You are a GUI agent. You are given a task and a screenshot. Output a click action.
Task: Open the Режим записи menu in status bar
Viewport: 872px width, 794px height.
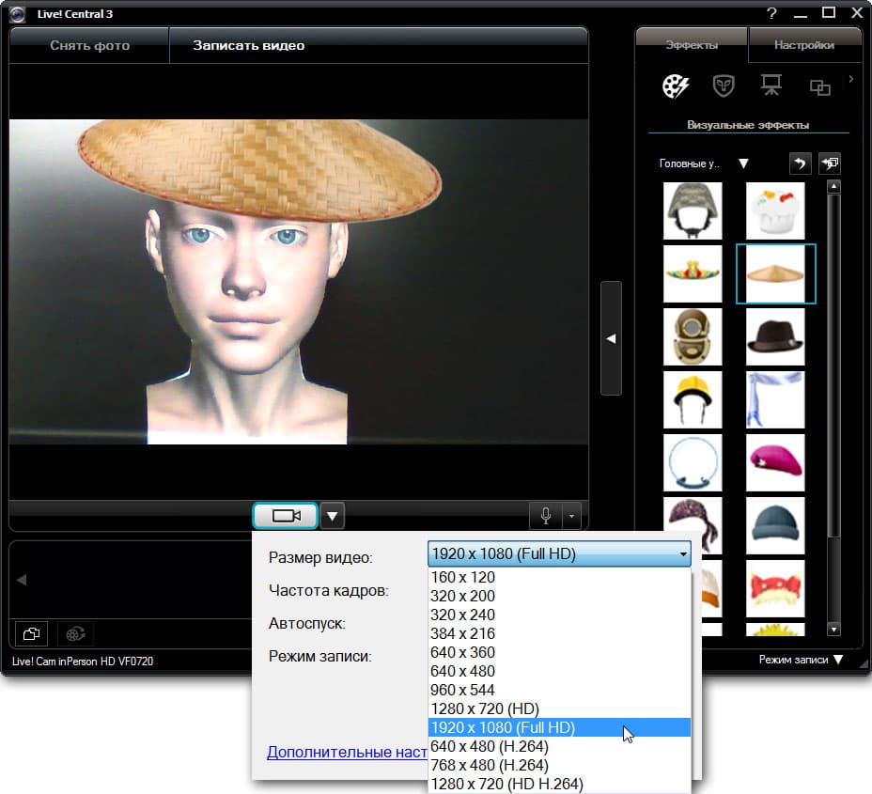tap(801, 660)
